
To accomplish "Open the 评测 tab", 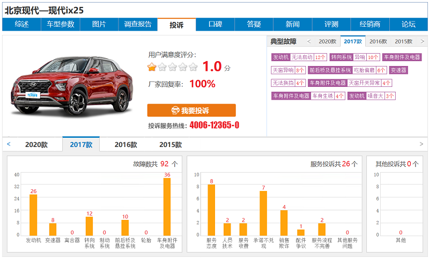I will pos(331,24).
